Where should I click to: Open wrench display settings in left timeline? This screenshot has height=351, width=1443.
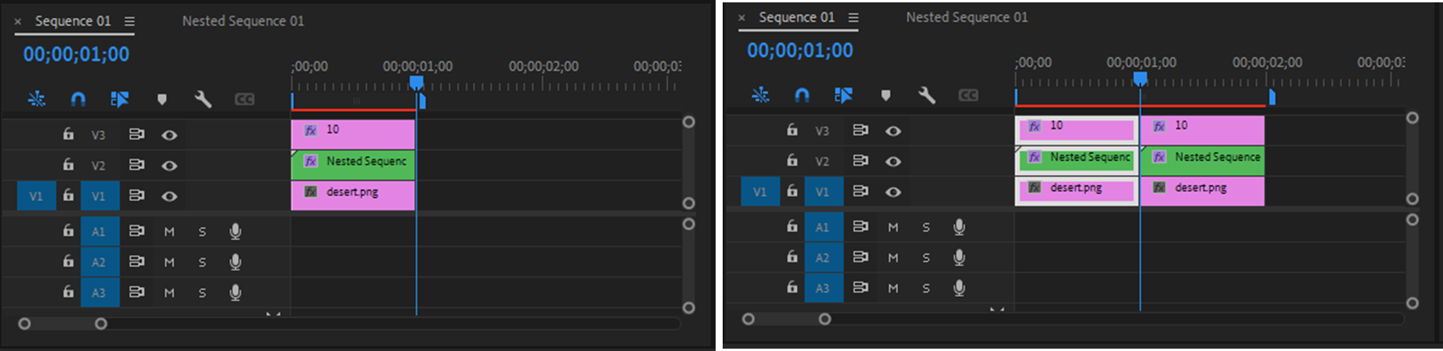coord(203,99)
